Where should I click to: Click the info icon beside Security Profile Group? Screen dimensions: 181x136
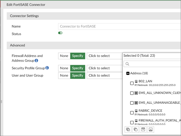[47, 68]
